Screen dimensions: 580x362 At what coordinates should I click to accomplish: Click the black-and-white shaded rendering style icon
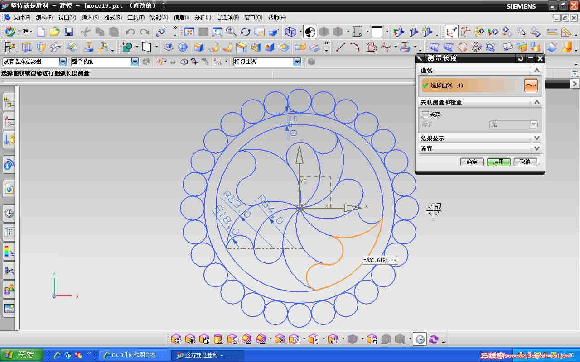310,32
